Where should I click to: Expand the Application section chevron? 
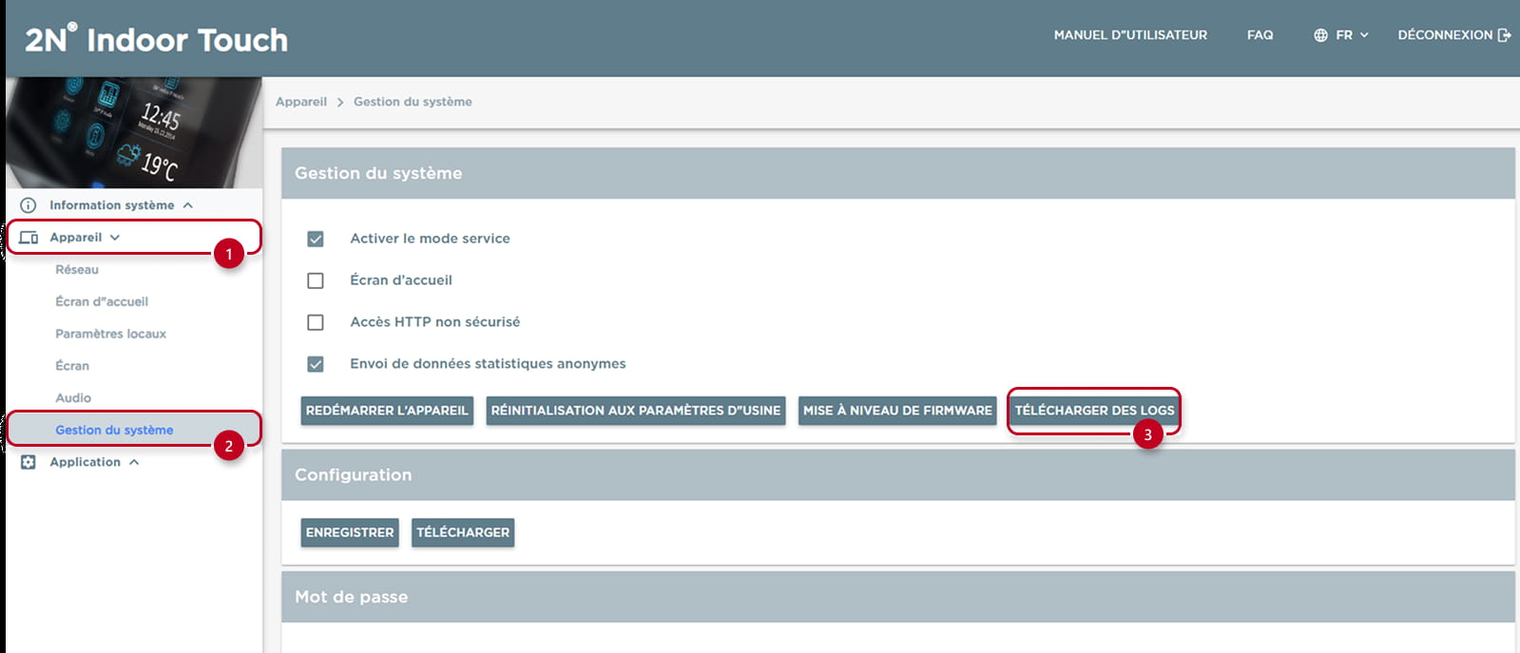click(134, 462)
